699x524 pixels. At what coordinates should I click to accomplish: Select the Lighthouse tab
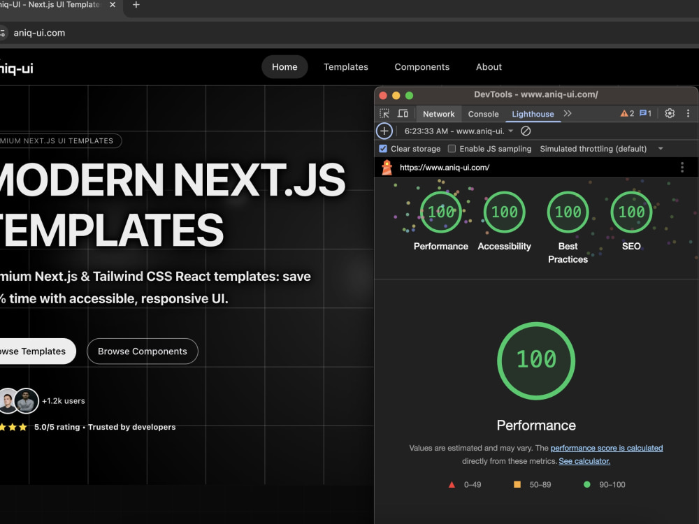coord(533,114)
